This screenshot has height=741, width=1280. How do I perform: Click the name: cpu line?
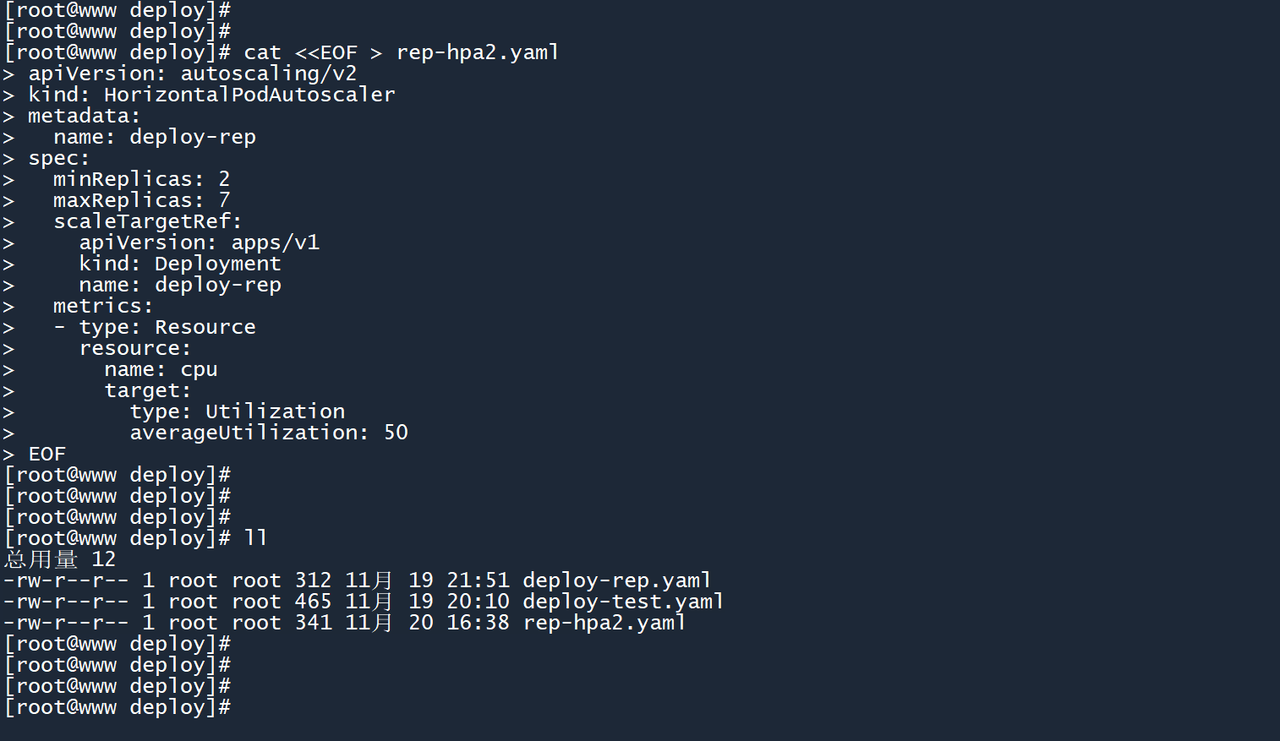[x=161, y=369]
